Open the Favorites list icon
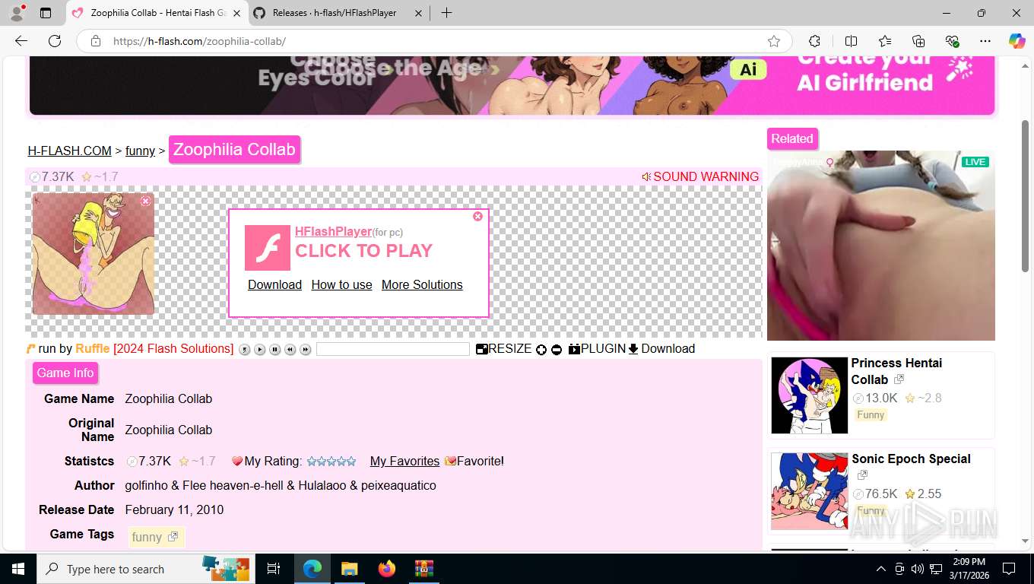This screenshot has width=1034, height=584. point(885,41)
